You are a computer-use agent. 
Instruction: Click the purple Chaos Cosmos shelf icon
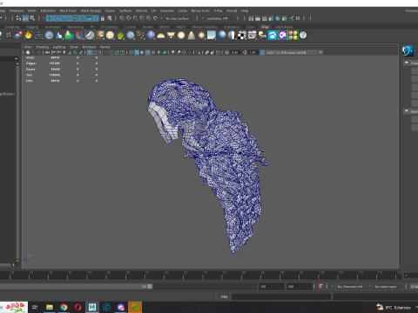(283, 36)
